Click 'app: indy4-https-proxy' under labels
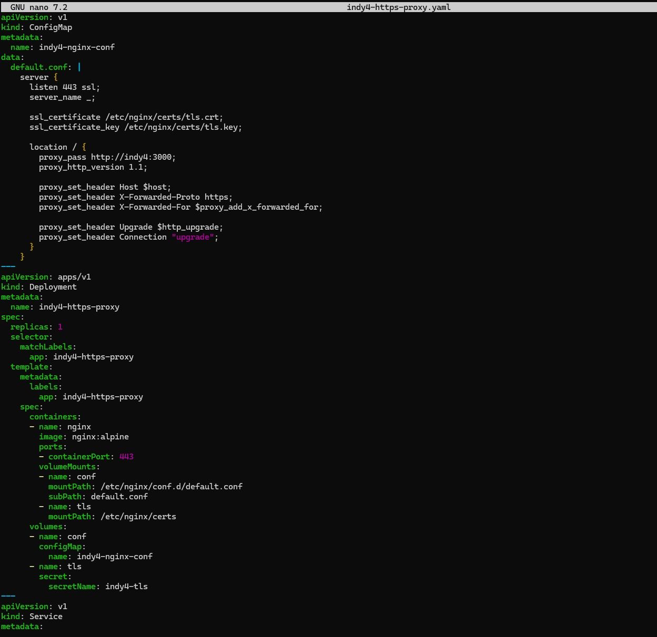Screen dimensions: 657x637 click(91, 397)
